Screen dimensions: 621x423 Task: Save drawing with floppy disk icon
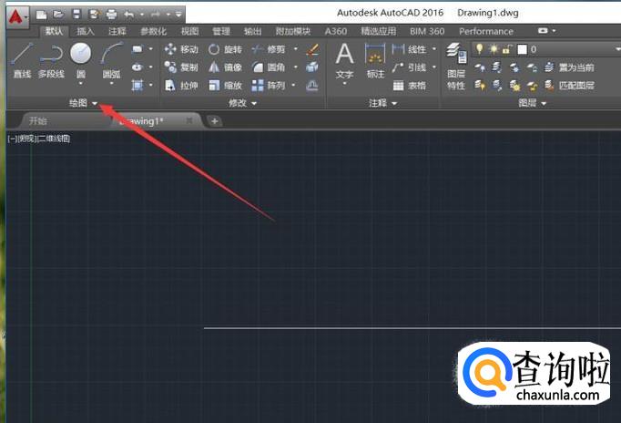[76, 15]
